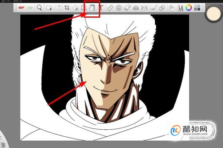Open the Brush palette with pencils icon

[x=180, y=8]
